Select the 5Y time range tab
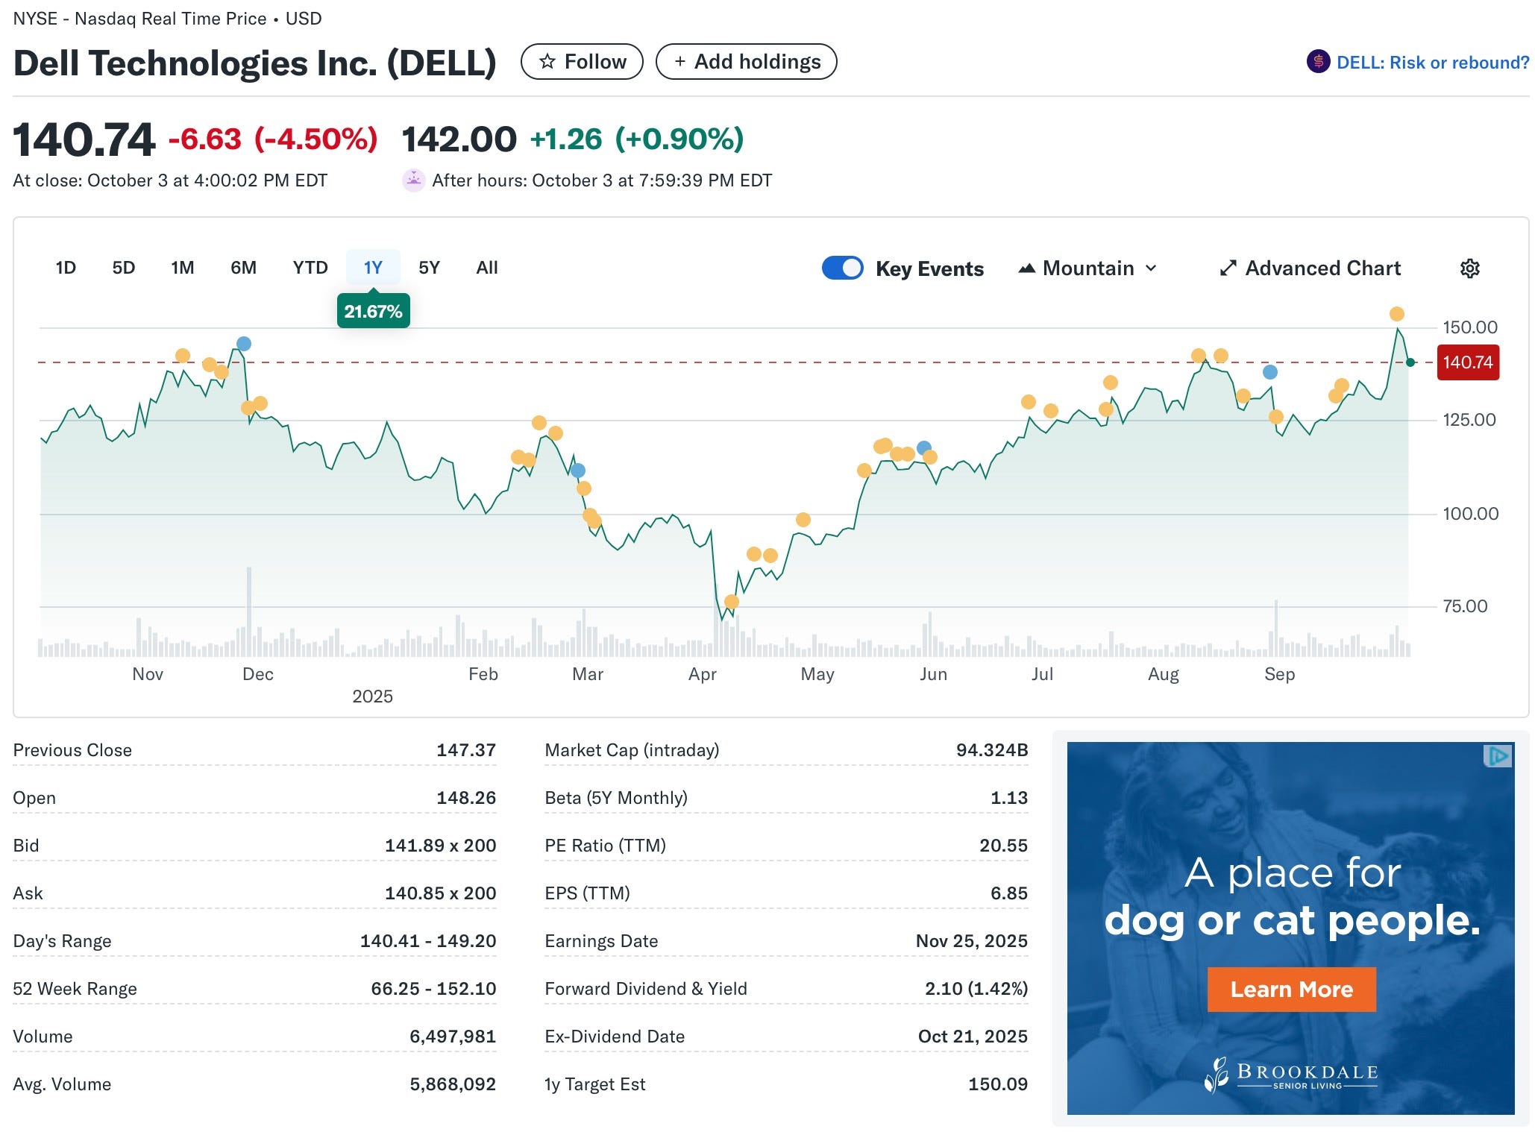This screenshot has height=1132, width=1535. tap(429, 268)
